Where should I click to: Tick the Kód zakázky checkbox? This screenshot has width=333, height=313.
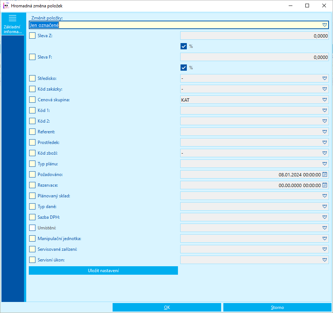32,89
